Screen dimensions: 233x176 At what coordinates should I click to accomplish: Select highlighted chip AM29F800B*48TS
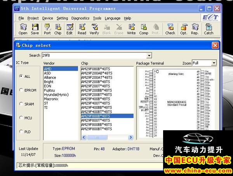[107, 116]
